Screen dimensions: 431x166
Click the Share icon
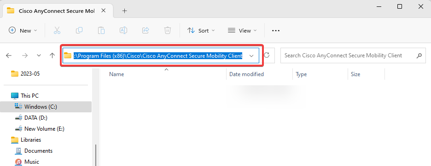146,30
